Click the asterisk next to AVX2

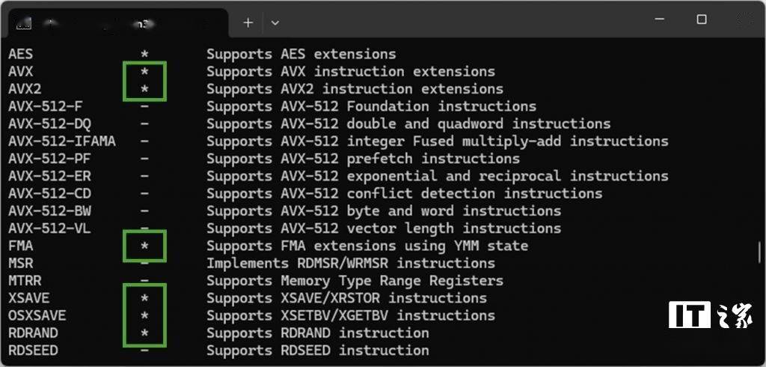144,90
